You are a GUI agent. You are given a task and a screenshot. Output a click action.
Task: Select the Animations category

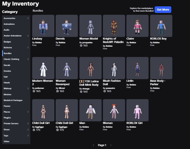[16, 24]
